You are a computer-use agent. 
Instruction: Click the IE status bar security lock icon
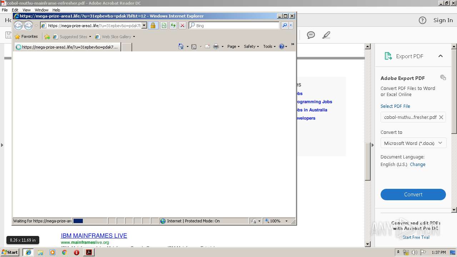point(253,221)
